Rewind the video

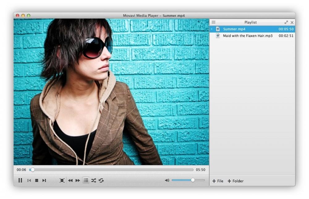point(70,180)
